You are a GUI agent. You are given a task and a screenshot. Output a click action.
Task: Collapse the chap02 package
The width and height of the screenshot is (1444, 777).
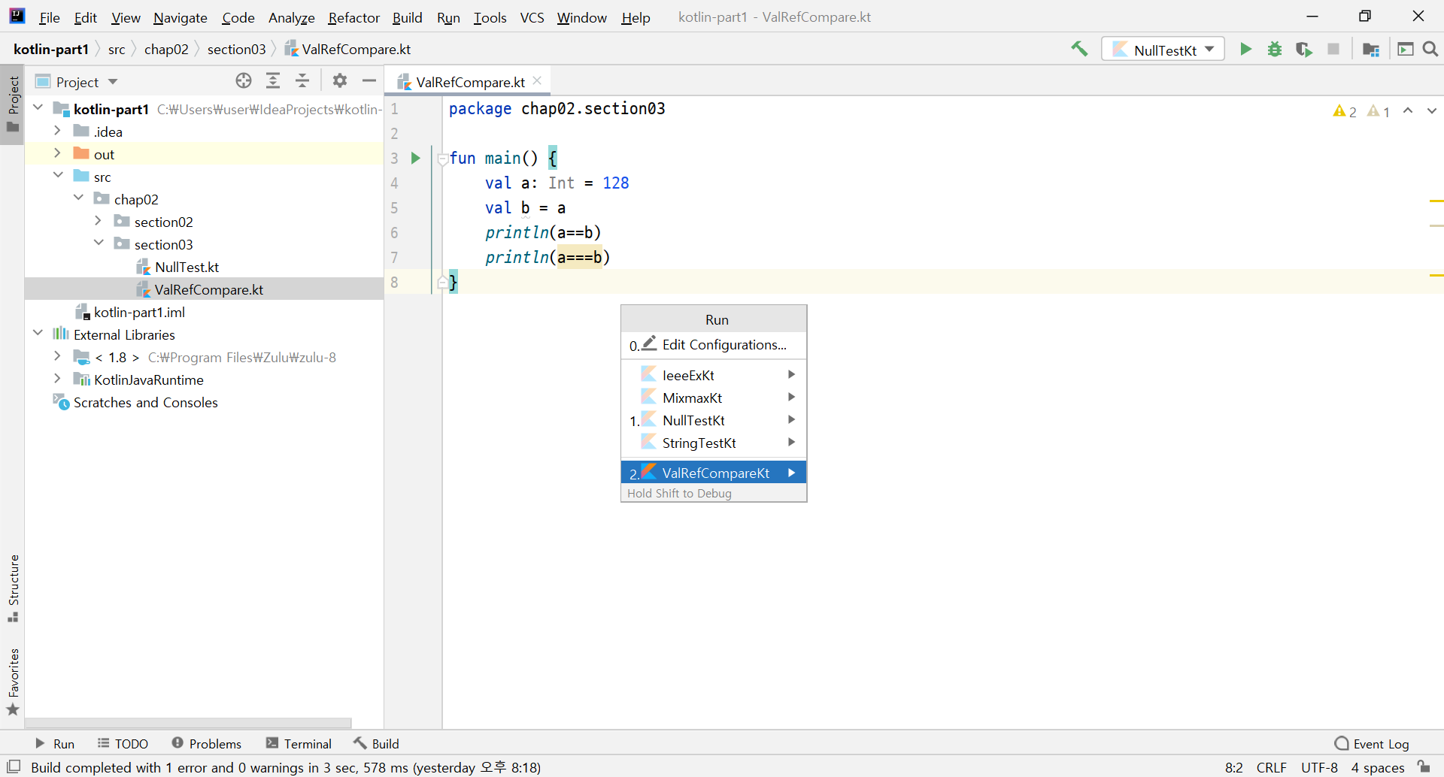coord(79,198)
